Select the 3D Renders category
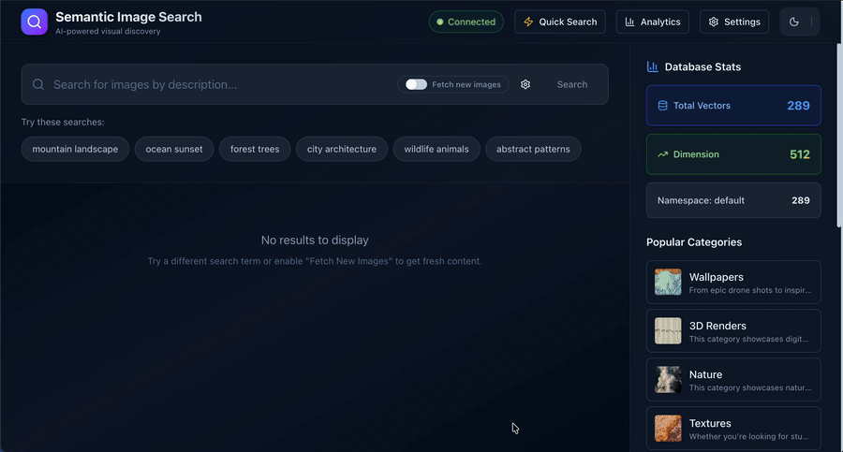843x452 pixels. coord(733,330)
